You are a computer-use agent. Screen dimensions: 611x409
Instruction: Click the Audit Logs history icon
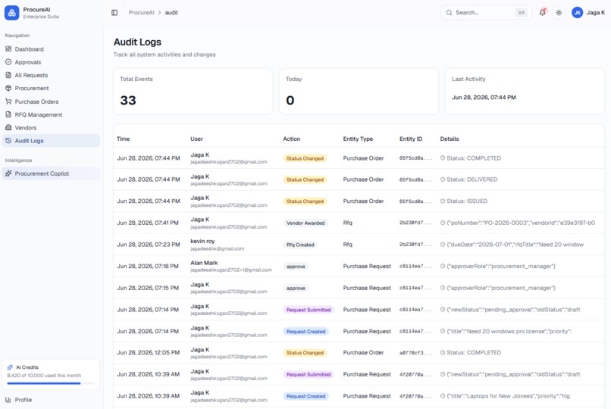[x=8, y=140]
